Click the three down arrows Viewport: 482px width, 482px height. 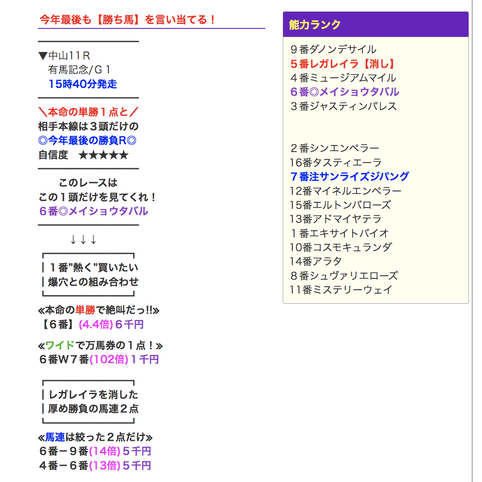(x=83, y=239)
